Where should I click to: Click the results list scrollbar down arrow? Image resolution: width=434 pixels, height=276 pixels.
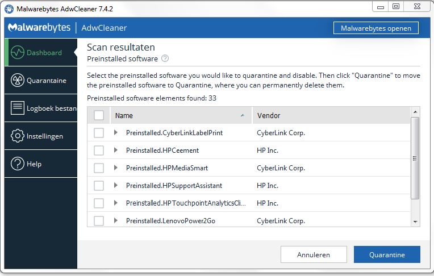click(x=415, y=221)
